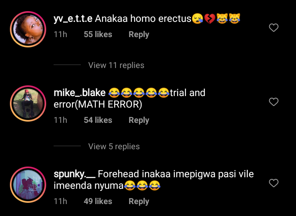Expand View 5 replies thread
296x216 pixels.
pyautogui.click(x=114, y=146)
